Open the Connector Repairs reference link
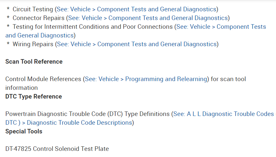 coord(148,18)
